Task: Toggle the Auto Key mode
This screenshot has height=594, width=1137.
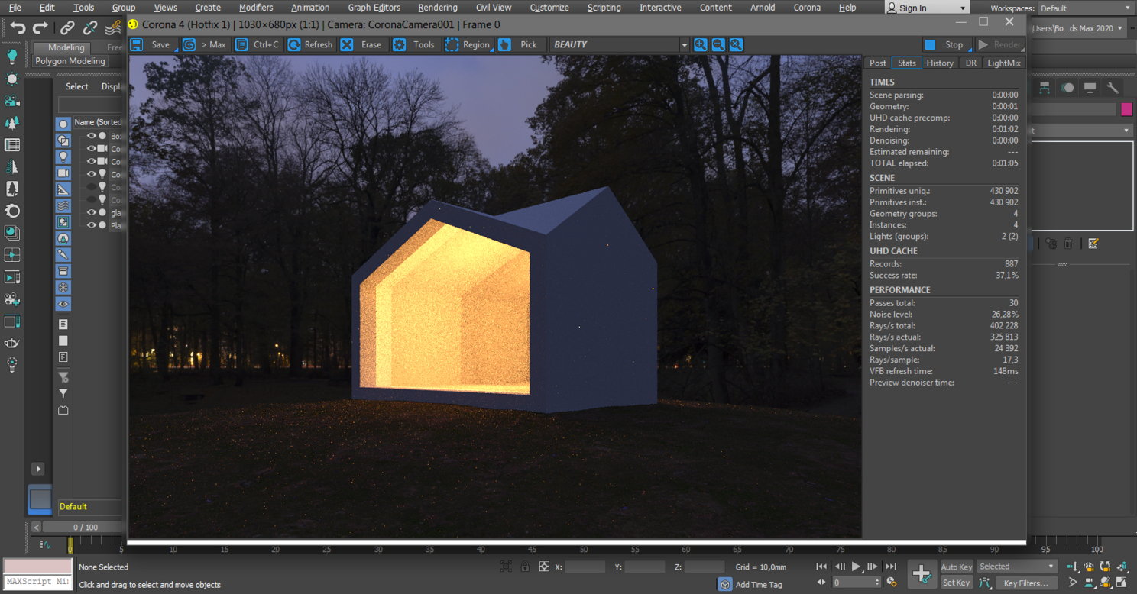Action: pyautogui.click(x=957, y=567)
